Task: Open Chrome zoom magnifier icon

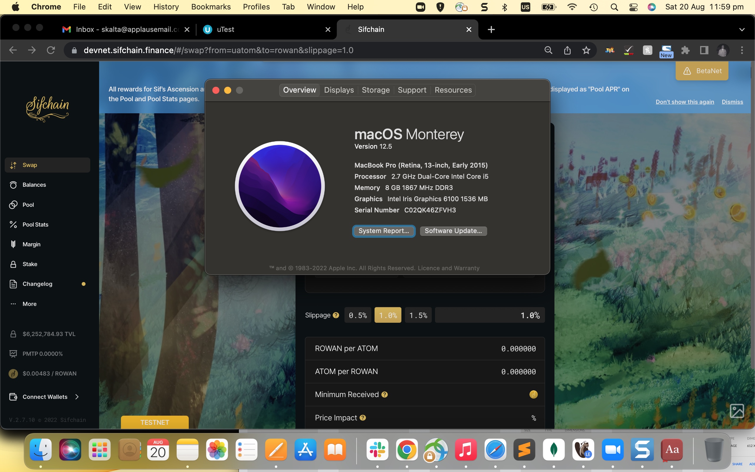Action: [x=549, y=50]
